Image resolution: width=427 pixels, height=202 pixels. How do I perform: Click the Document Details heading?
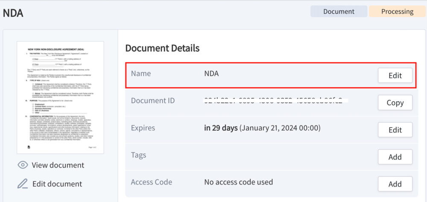pos(162,48)
